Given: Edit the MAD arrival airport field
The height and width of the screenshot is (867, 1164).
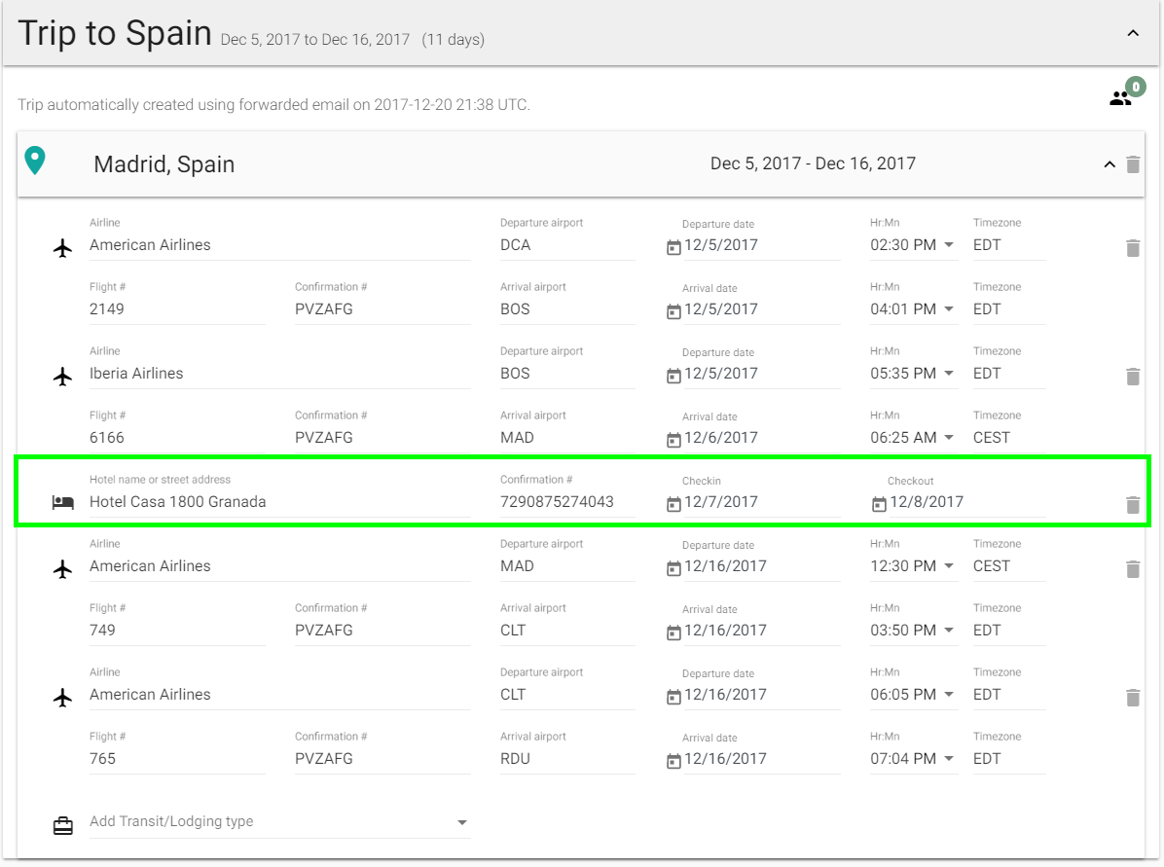Looking at the screenshot, I should (x=567, y=437).
